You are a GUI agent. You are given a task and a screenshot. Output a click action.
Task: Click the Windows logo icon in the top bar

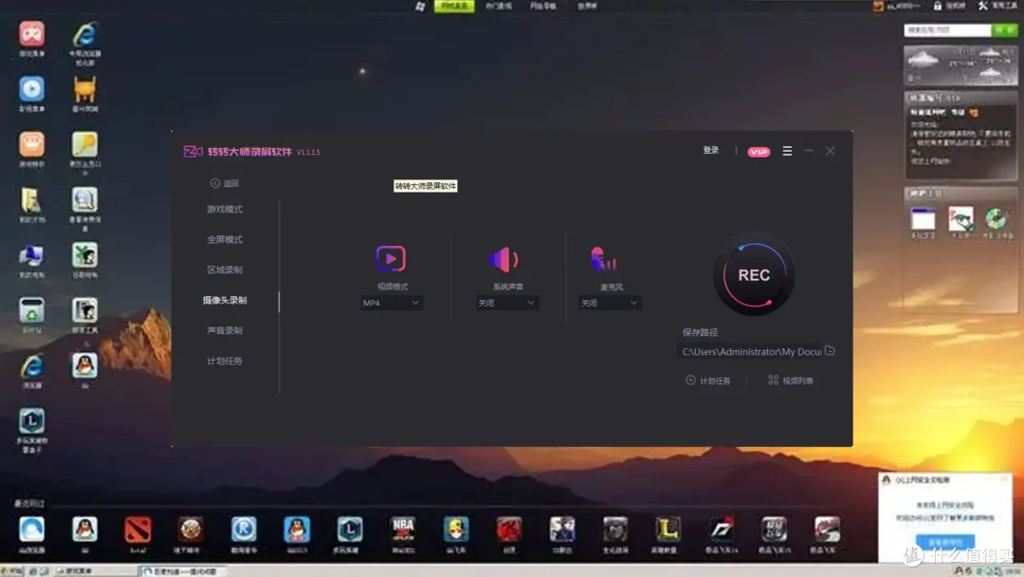(x=420, y=6)
